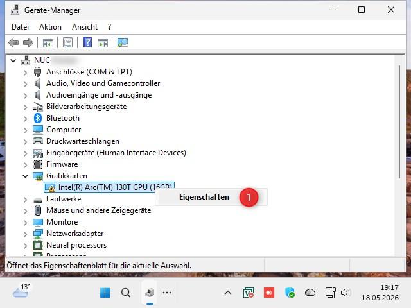
Task: Expand the Monitore category
Action: 25,223
